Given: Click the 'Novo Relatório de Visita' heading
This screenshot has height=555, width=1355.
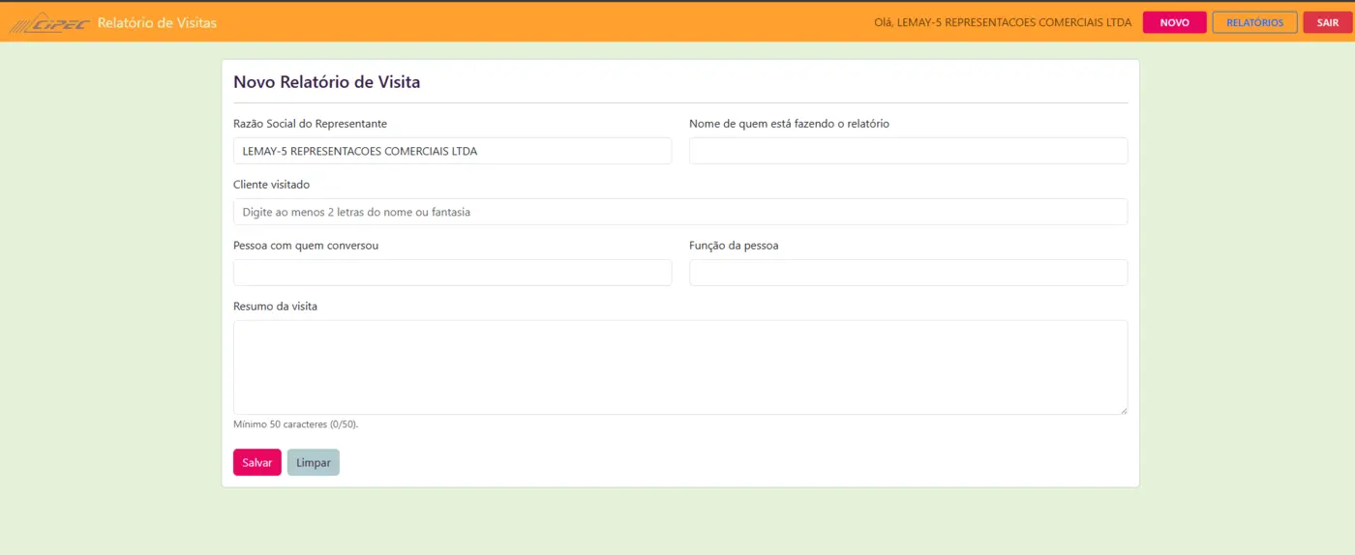Looking at the screenshot, I should (327, 82).
